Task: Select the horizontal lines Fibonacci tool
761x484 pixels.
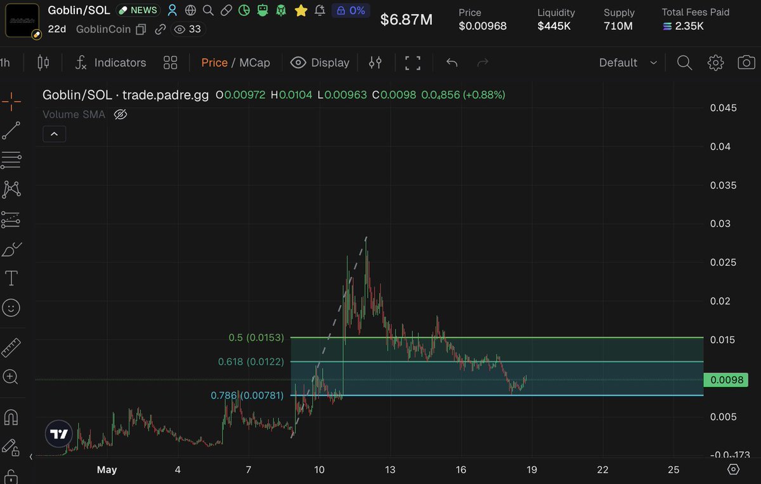Action: [x=11, y=160]
